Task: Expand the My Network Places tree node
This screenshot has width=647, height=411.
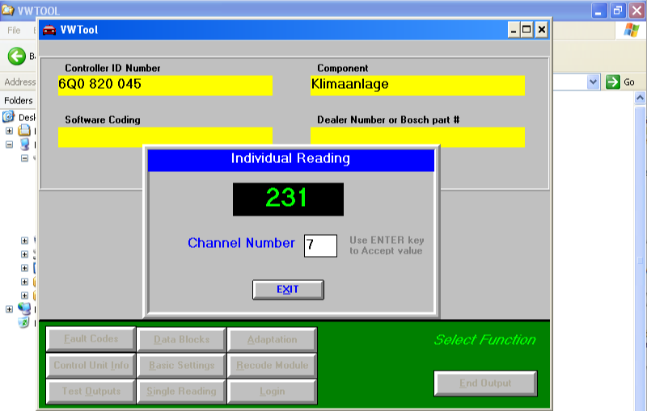Action: (9, 309)
